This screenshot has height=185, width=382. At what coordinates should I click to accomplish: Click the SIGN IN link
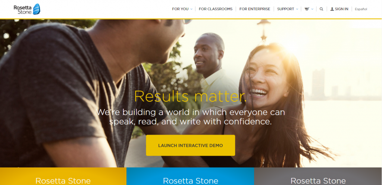342,9
